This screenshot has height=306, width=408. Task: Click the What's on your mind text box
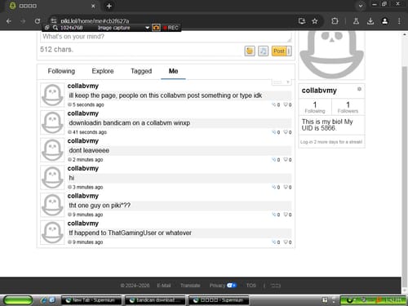pos(166,37)
